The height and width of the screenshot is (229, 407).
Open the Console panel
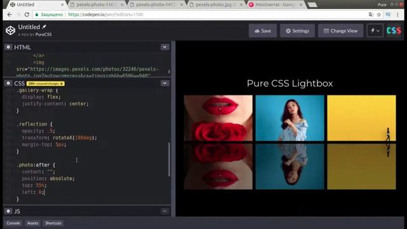point(13,223)
